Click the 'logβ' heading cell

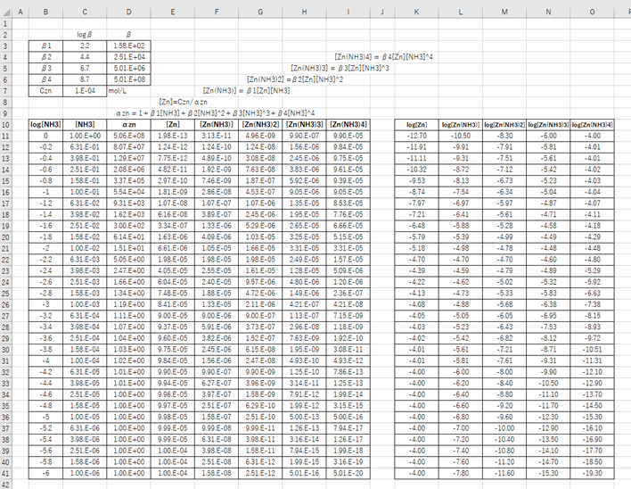85,35
